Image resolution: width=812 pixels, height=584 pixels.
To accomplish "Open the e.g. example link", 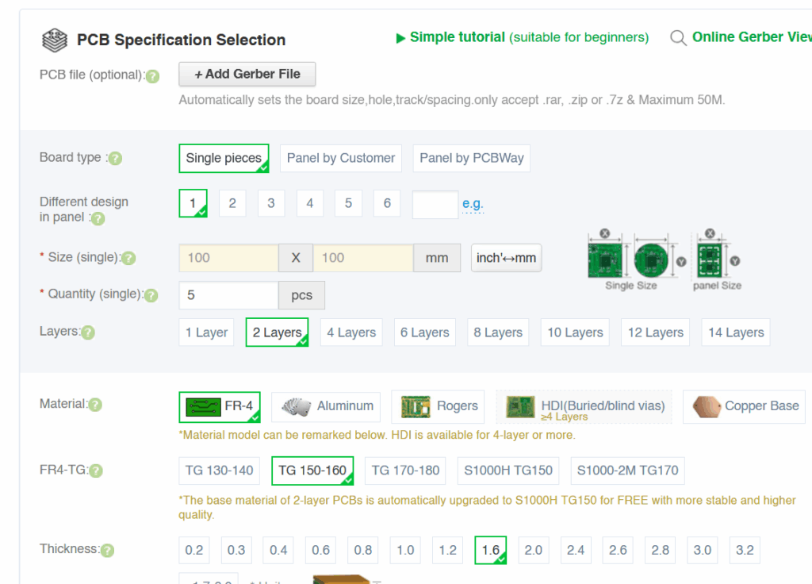I will pyautogui.click(x=473, y=204).
